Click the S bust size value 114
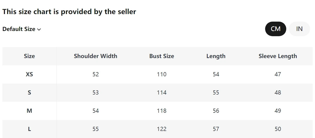The image size is (315, 138). point(162,93)
